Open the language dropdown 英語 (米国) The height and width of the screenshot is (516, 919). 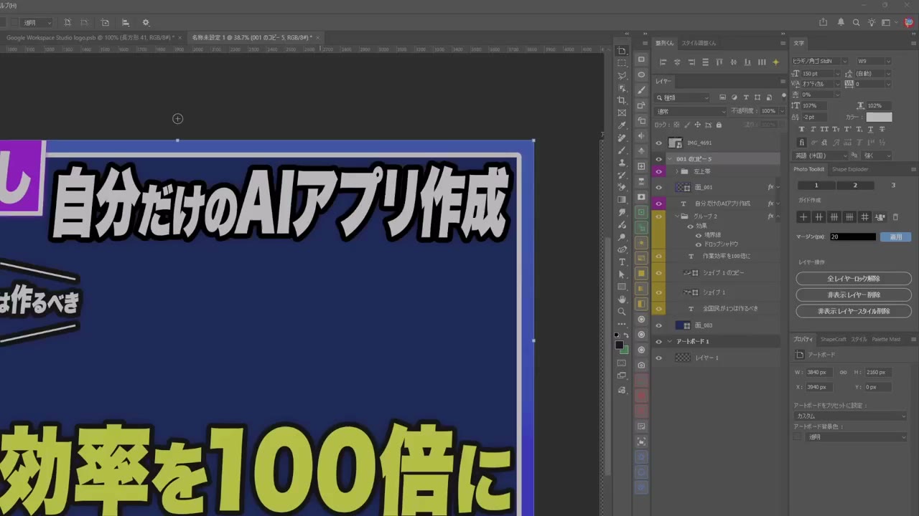(820, 156)
